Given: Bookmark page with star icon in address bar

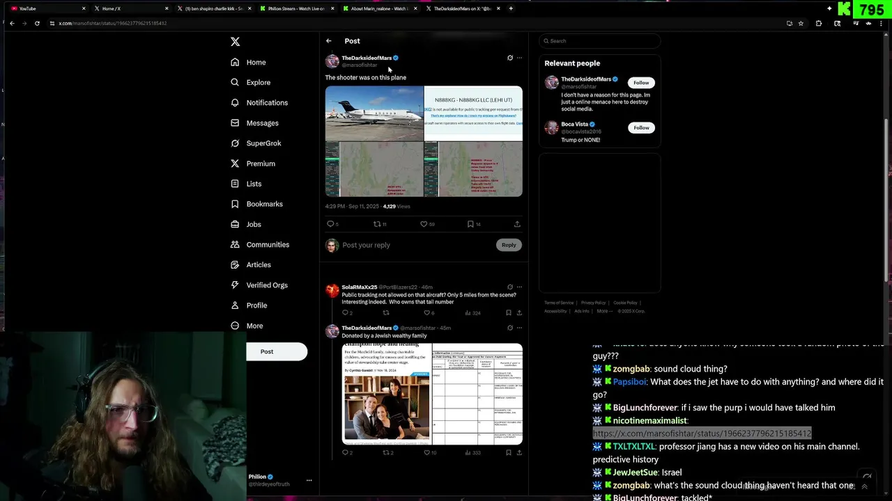Looking at the screenshot, I should 801,23.
